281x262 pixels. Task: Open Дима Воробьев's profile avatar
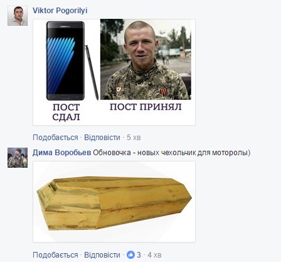18,158
